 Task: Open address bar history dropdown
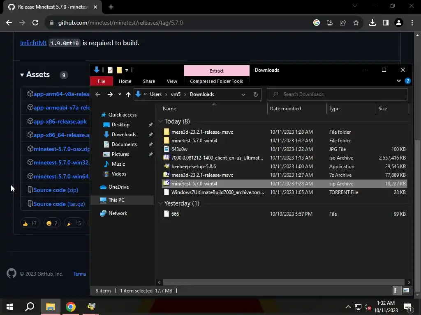[x=243, y=94]
